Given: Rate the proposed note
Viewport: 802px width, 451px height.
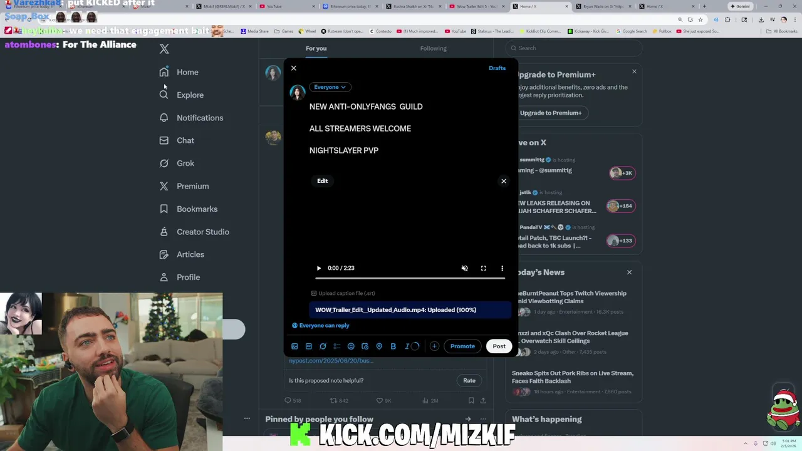Looking at the screenshot, I should [469, 380].
